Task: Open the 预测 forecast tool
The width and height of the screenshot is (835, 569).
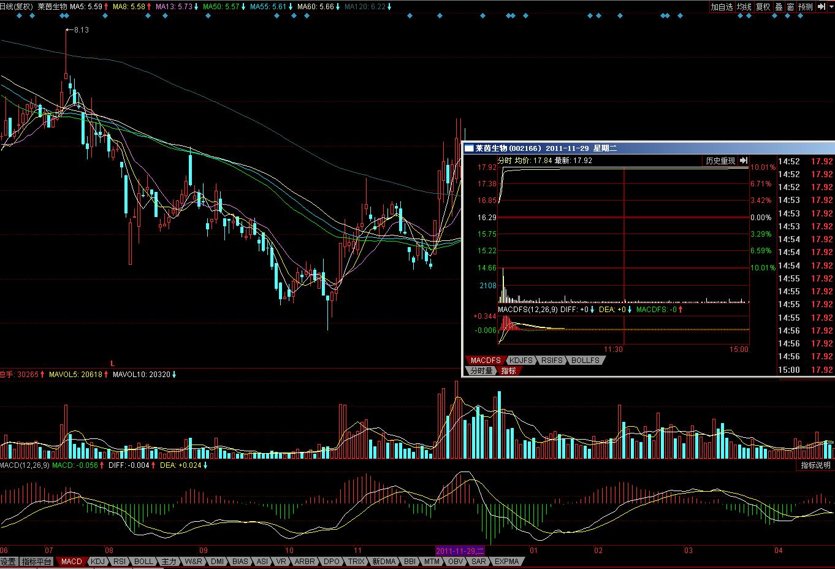Action: click(805, 7)
